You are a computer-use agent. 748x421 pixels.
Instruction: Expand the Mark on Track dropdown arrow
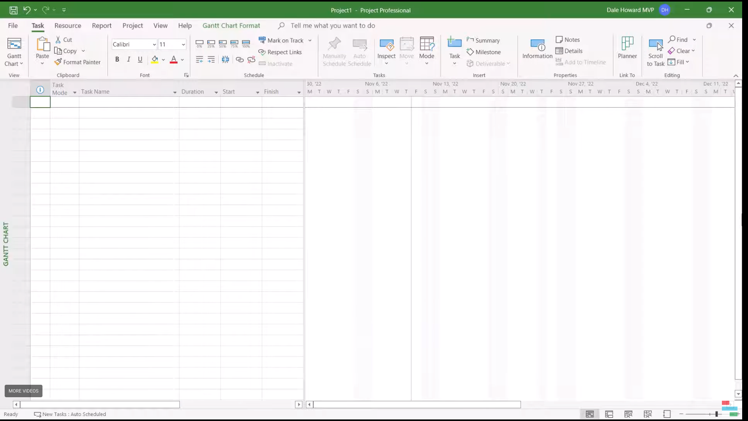click(x=310, y=41)
